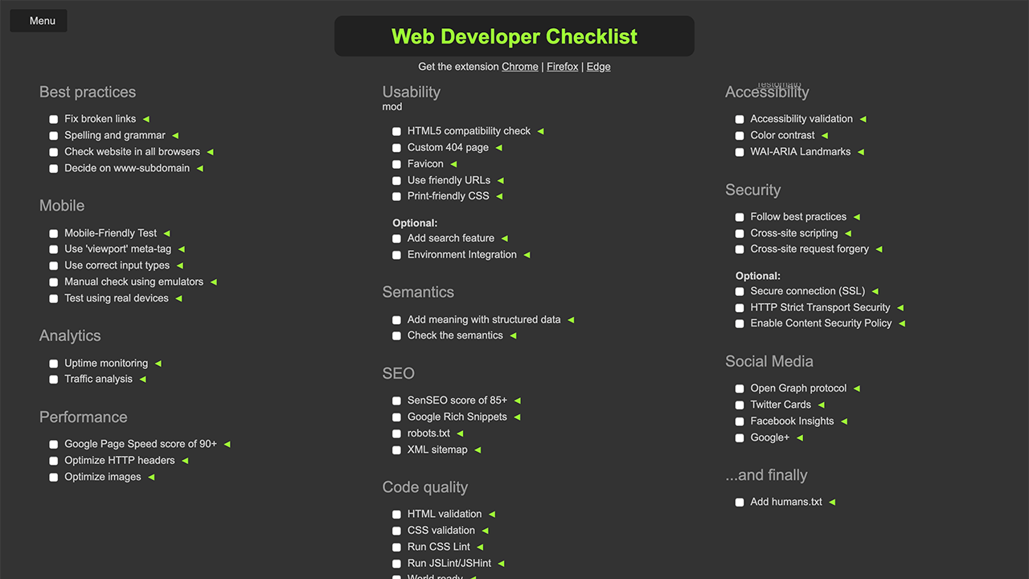Screen dimensions: 1029x579
Task: Check the Spelling and grammar checkbox
Action: click(x=54, y=136)
